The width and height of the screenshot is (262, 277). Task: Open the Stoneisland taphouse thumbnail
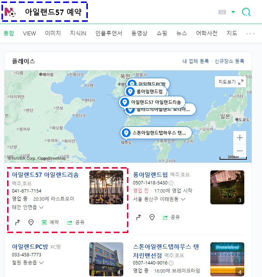[x=227, y=259]
